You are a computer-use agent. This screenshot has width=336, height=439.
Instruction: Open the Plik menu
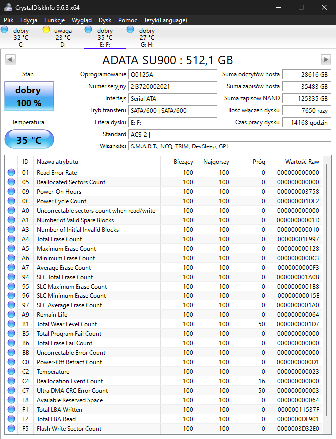pos(9,20)
